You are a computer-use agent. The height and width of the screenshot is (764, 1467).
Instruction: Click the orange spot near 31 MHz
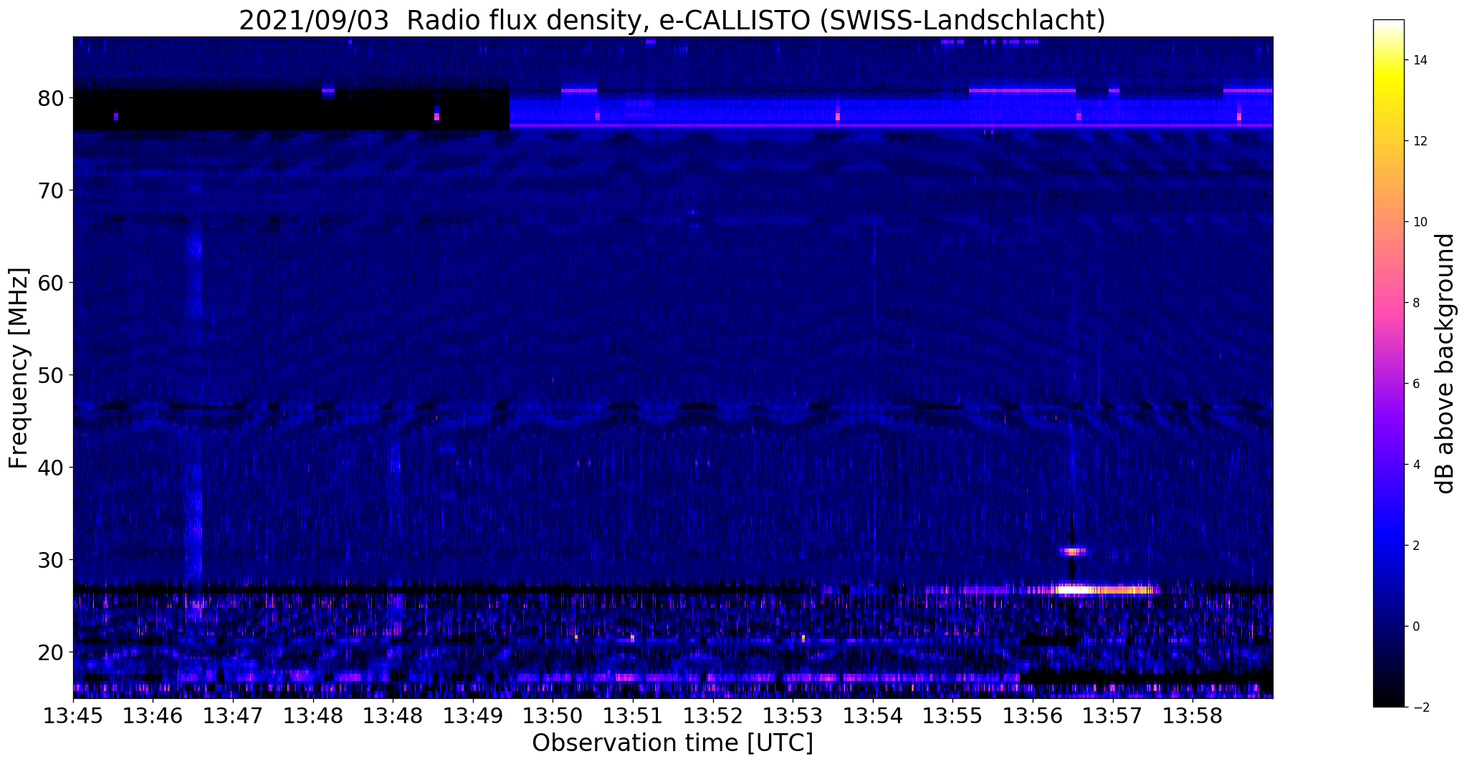point(1073,551)
